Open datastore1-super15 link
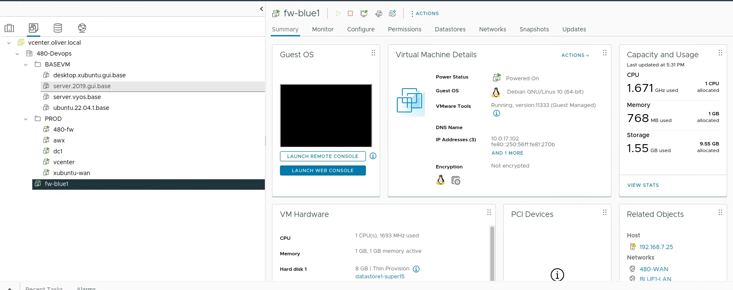 [x=380, y=276]
